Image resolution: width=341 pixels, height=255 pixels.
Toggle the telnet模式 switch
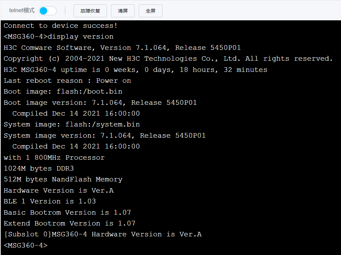[x=48, y=11]
